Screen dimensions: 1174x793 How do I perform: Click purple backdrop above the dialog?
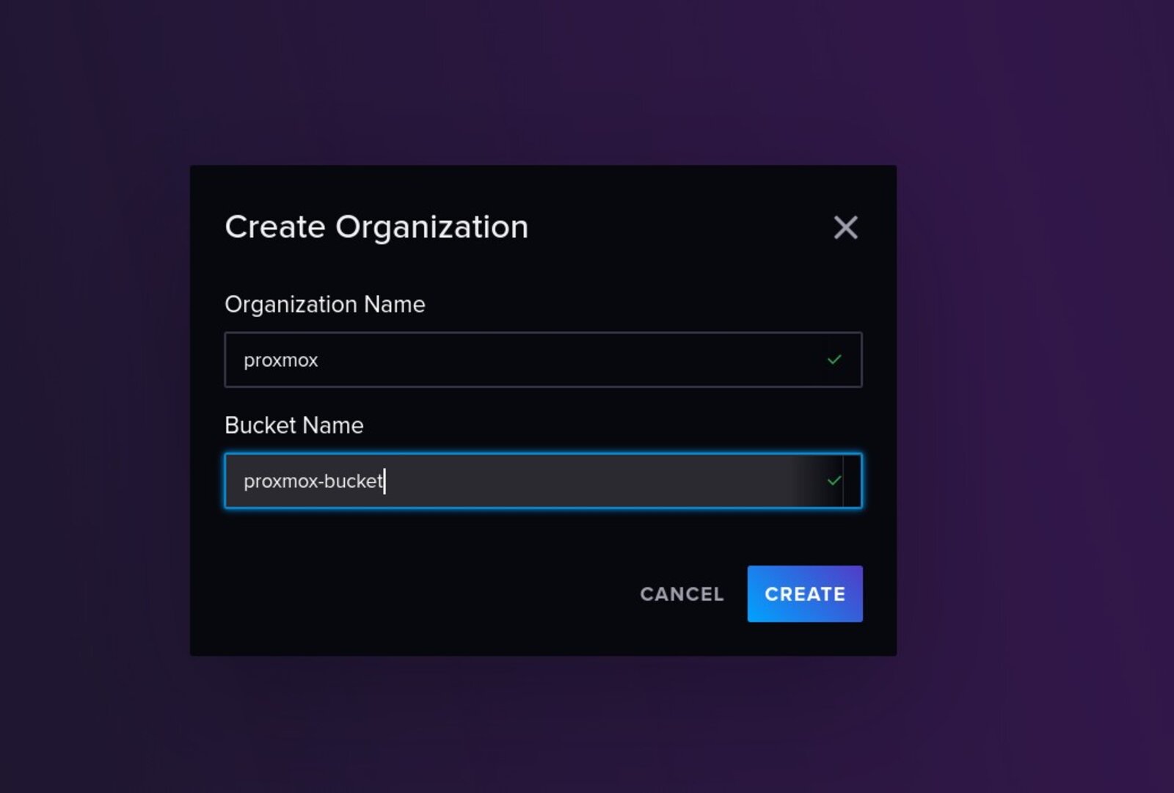pyautogui.click(x=543, y=81)
